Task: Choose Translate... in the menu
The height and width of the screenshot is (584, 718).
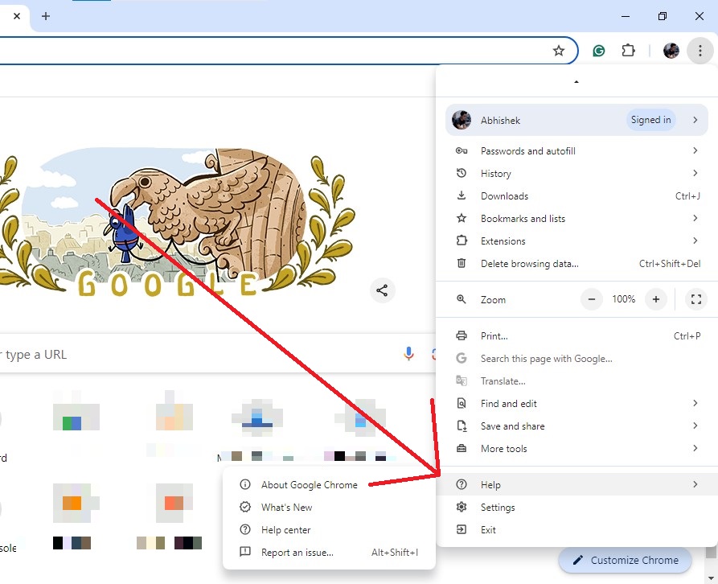Action: [x=576, y=380]
